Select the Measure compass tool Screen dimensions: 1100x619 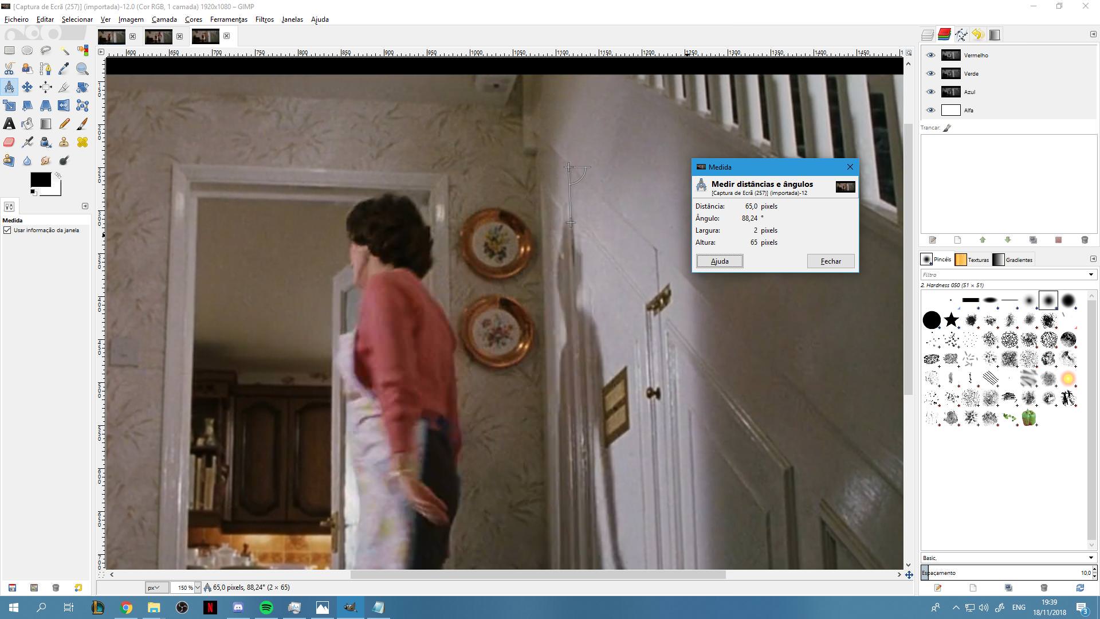[x=9, y=87]
